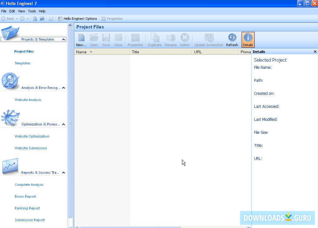318x228 pixels.
Task: Open the File menu
Action: coord(4,11)
